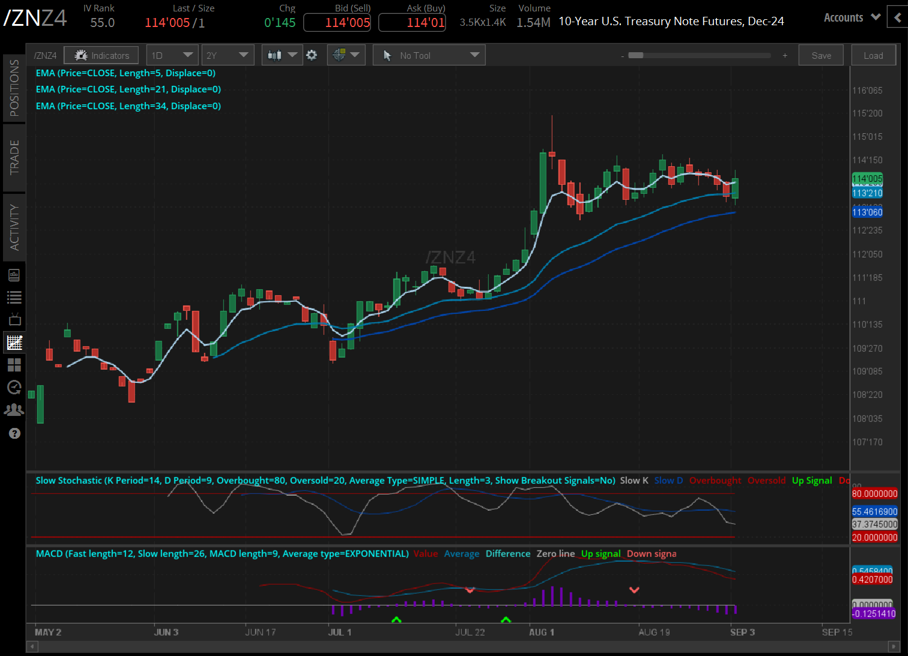Viewport: 908px width, 656px height.
Task: Open the TV/live media sidebar icon
Action: coord(14,319)
